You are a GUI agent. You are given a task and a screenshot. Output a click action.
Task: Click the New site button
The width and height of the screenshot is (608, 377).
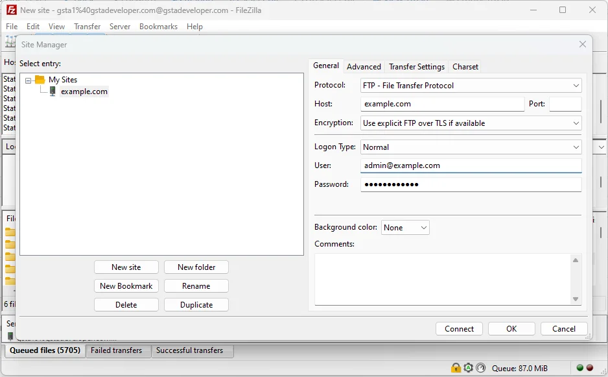point(126,267)
